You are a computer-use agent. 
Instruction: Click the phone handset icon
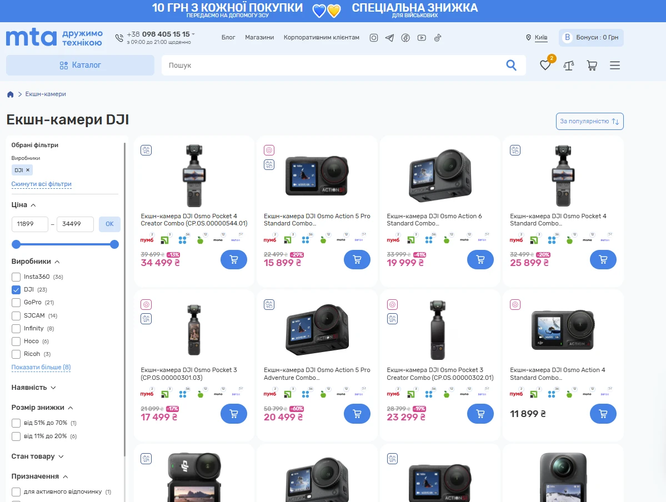pos(119,38)
